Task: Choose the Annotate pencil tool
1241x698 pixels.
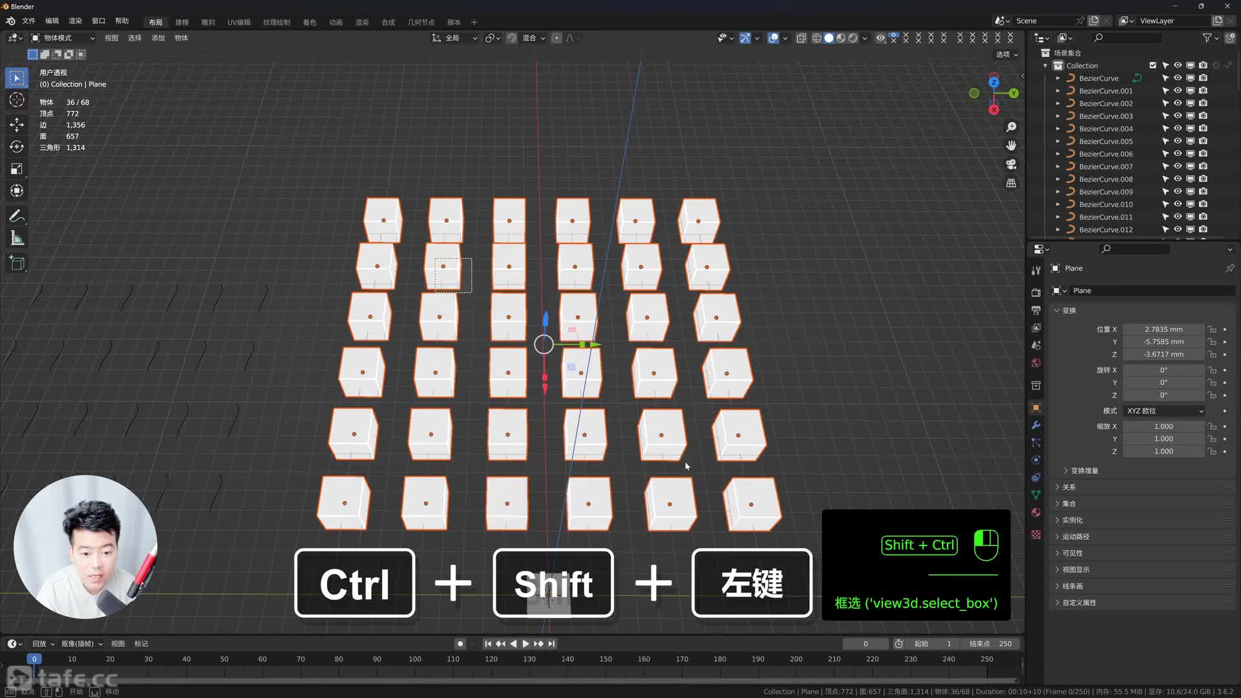Action: pyautogui.click(x=17, y=216)
